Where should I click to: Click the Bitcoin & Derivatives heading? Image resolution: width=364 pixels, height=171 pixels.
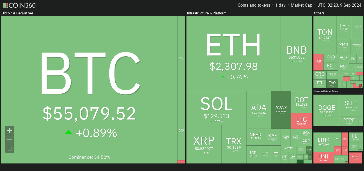(x=18, y=13)
